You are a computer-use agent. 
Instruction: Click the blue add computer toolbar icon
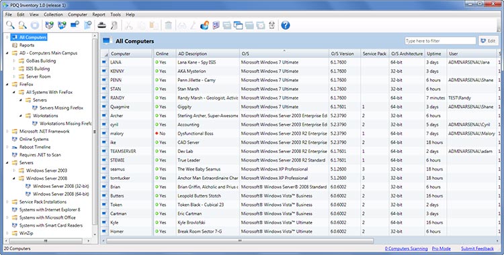tap(75, 25)
